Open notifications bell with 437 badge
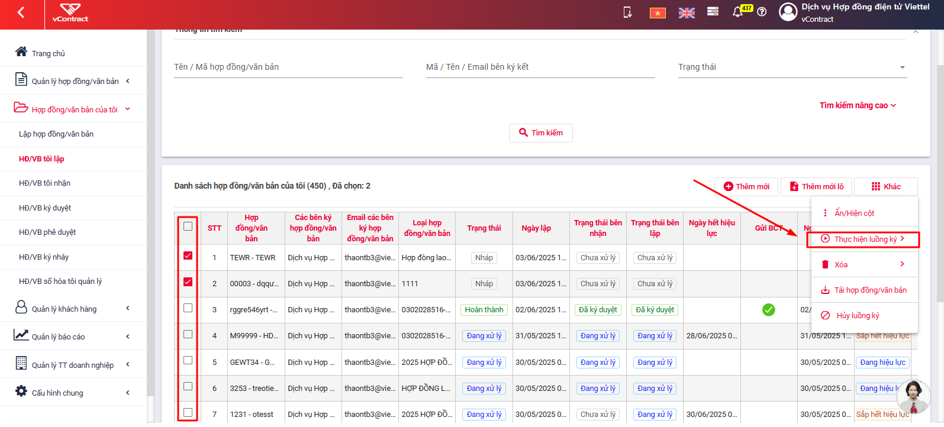This screenshot has height=427, width=944. (737, 12)
